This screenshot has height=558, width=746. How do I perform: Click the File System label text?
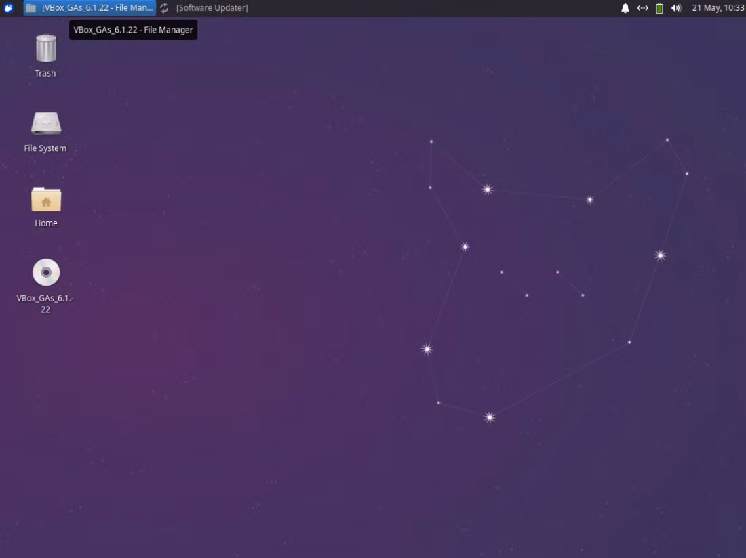click(45, 148)
